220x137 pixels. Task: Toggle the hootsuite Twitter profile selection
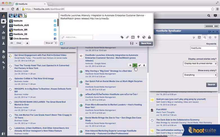coord(33,21)
